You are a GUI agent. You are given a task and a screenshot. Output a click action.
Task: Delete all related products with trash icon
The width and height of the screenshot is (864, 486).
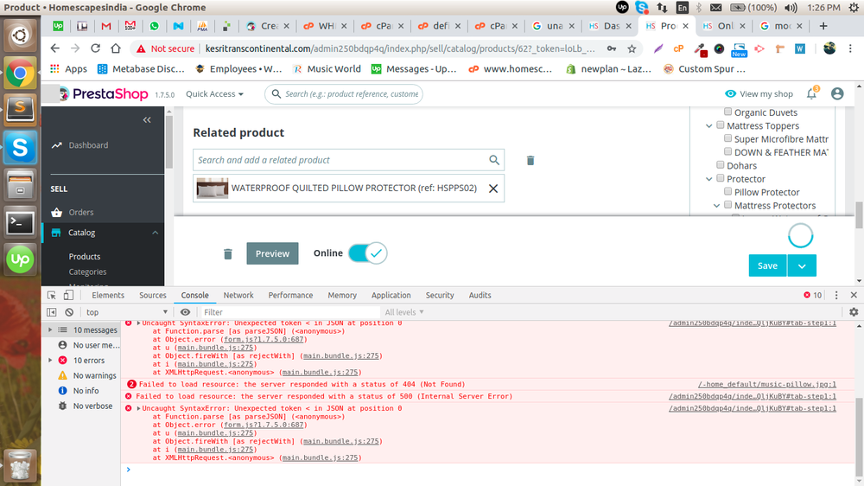(x=530, y=161)
